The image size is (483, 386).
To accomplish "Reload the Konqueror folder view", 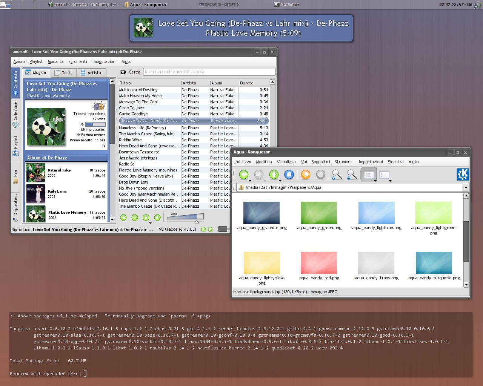I will tap(306, 175).
